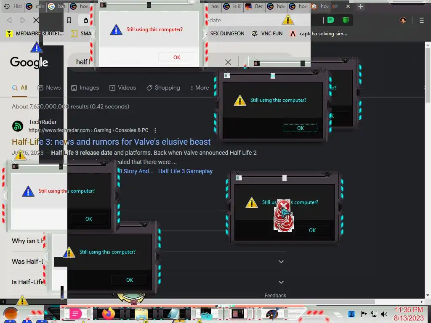
Task: Click the volume speaker tray icon
Action: (384, 314)
